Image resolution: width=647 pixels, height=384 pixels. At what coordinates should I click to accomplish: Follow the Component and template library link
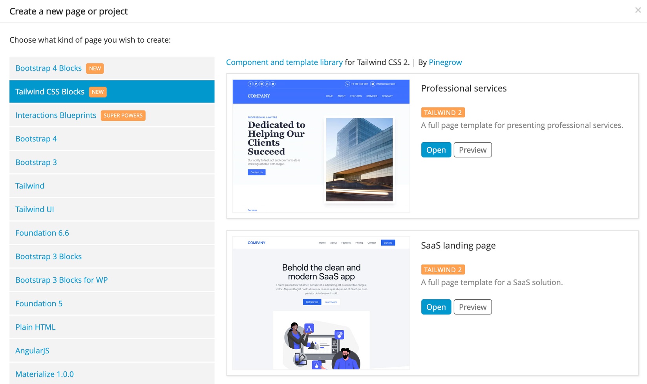(x=284, y=62)
